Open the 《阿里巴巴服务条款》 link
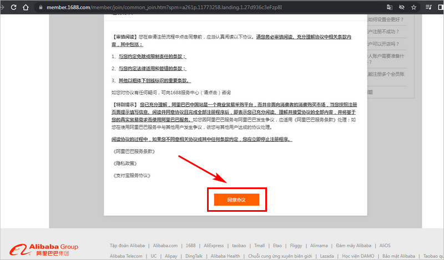This screenshot has width=444, height=260. [133, 151]
